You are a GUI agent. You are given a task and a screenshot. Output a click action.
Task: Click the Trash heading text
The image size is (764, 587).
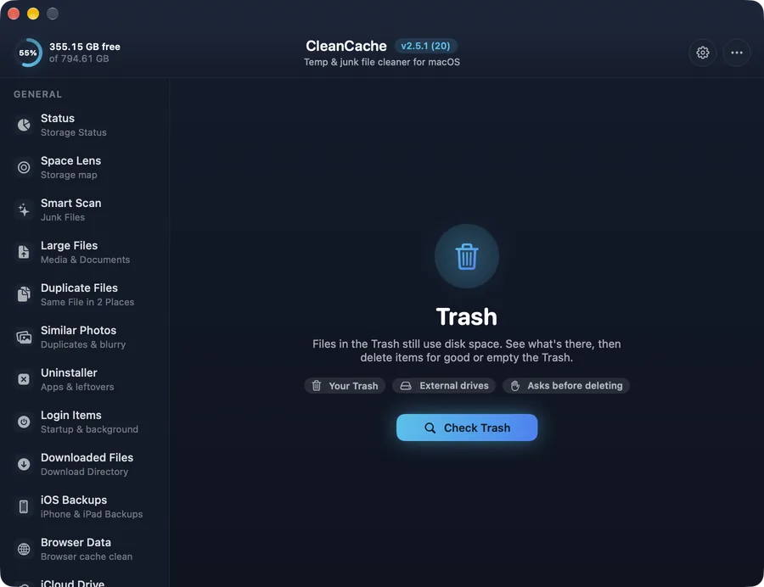click(x=466, y=317)
